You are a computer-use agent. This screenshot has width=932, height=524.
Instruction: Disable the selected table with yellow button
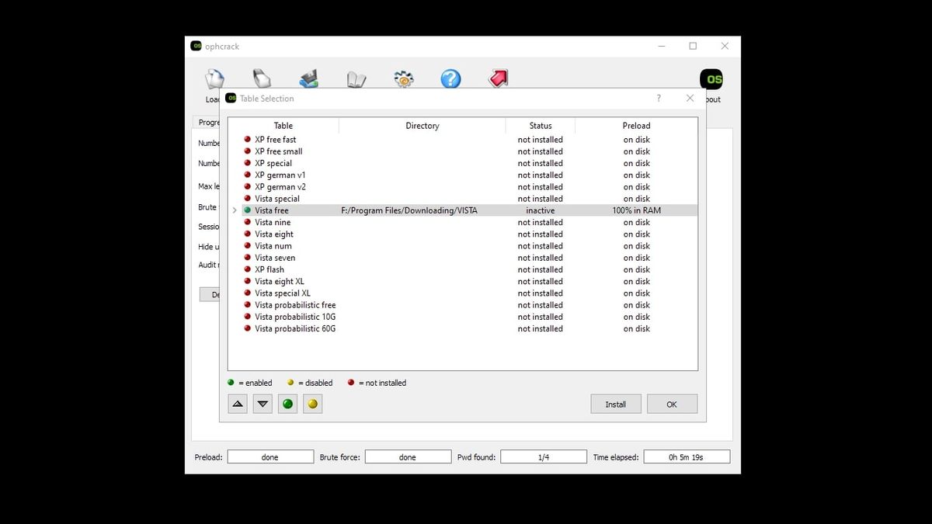312,403
